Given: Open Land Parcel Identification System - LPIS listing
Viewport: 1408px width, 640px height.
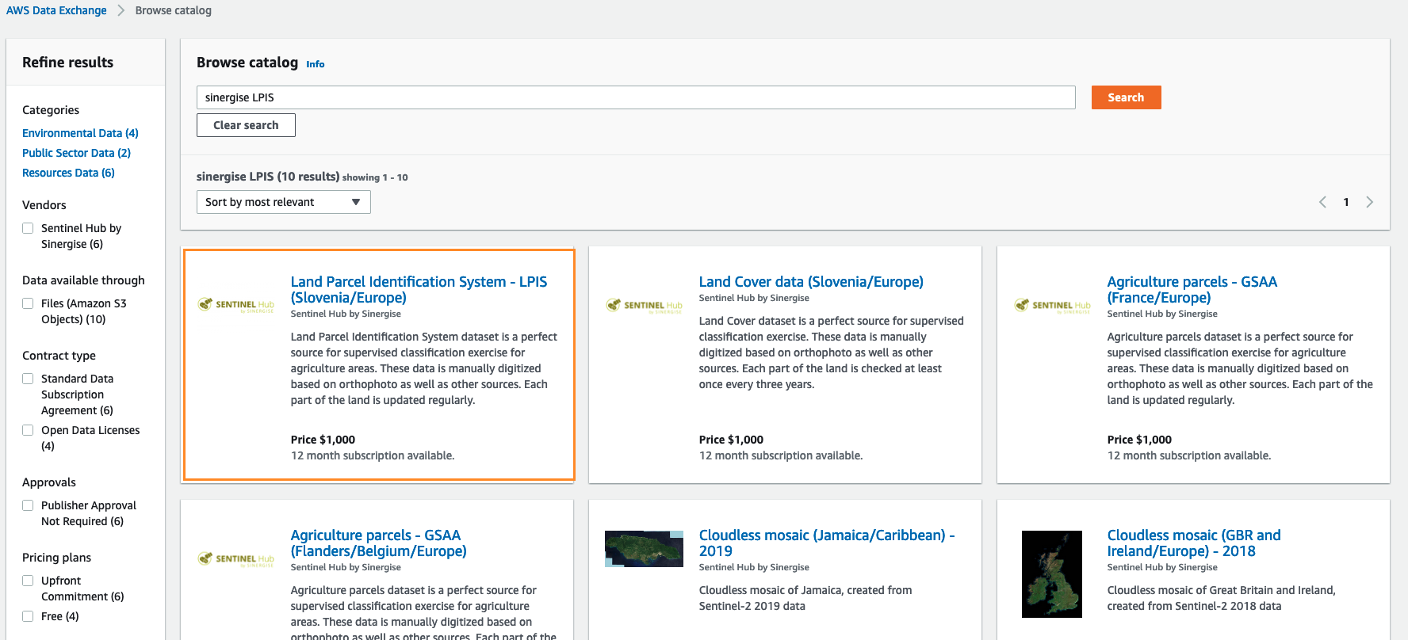Looking at the screenshot, I should coord(419,290).
